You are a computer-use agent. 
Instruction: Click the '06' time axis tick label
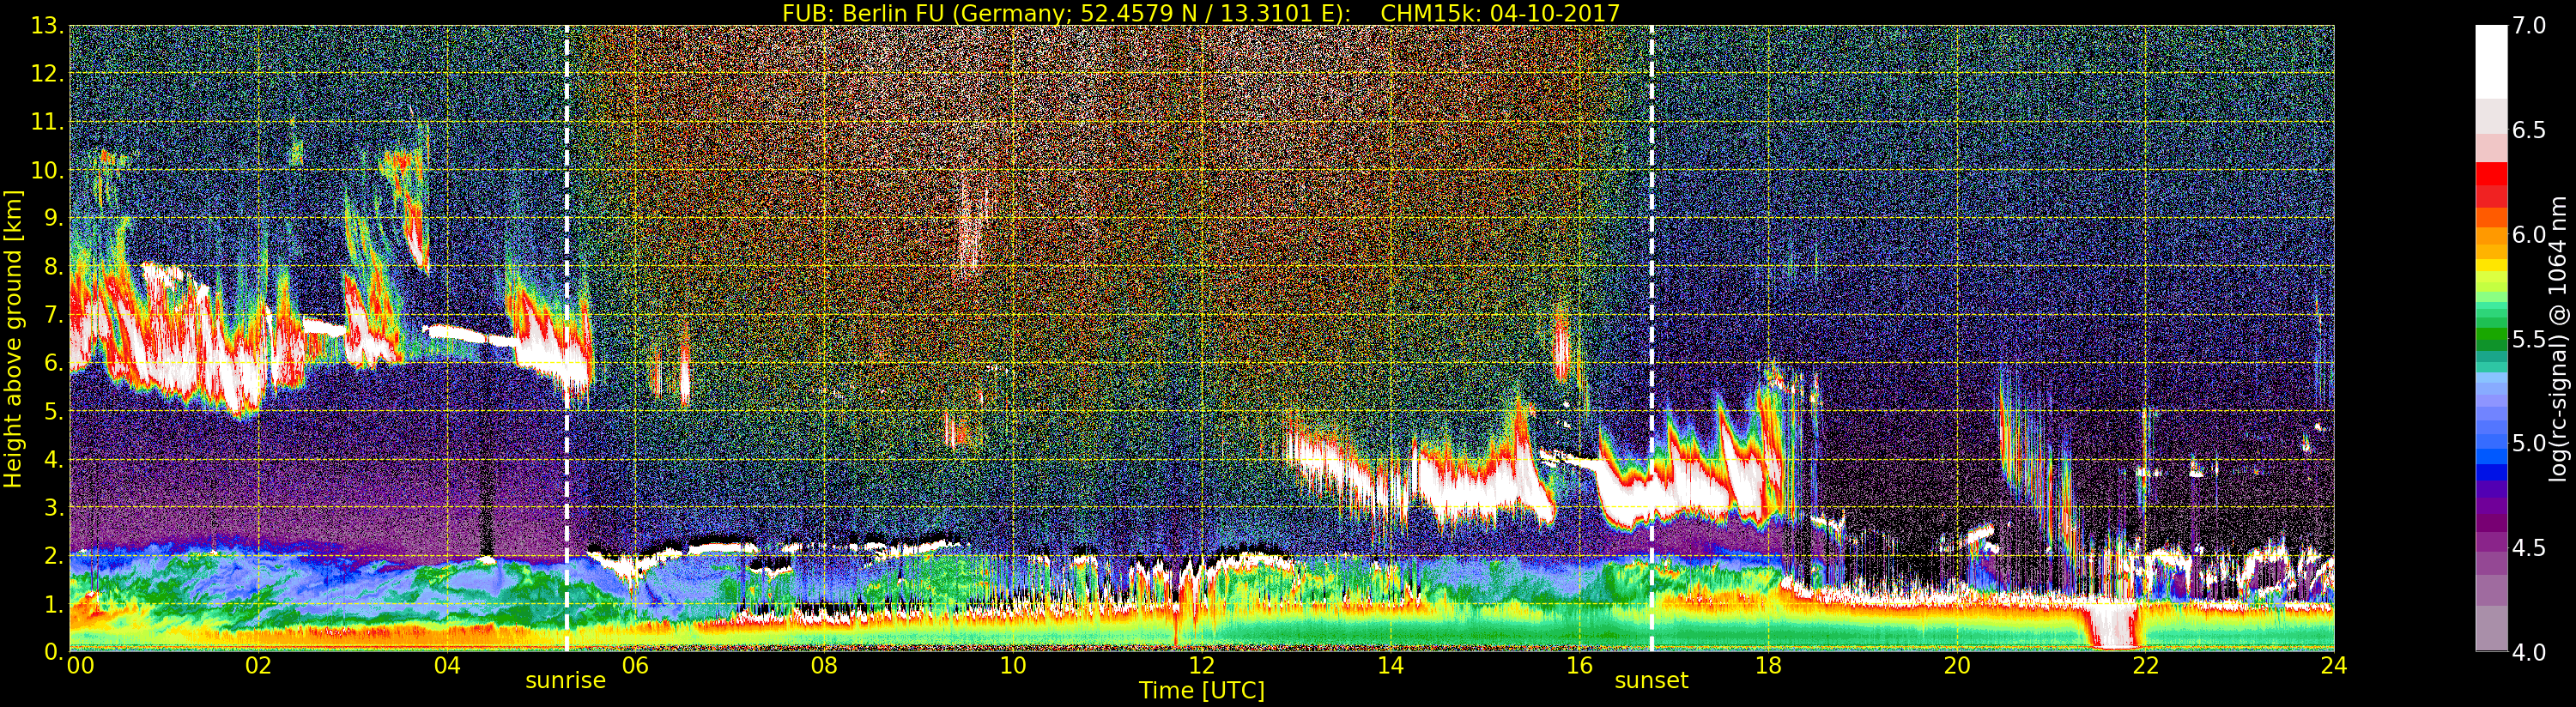pyautogui.click(x=636, y=665)
